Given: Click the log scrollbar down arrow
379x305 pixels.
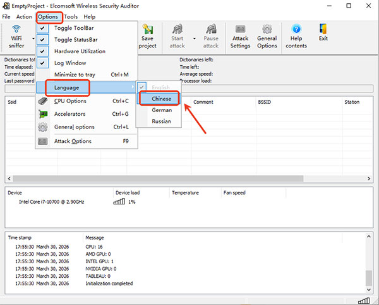Looking at the screenshot, I should click(369, 290).
